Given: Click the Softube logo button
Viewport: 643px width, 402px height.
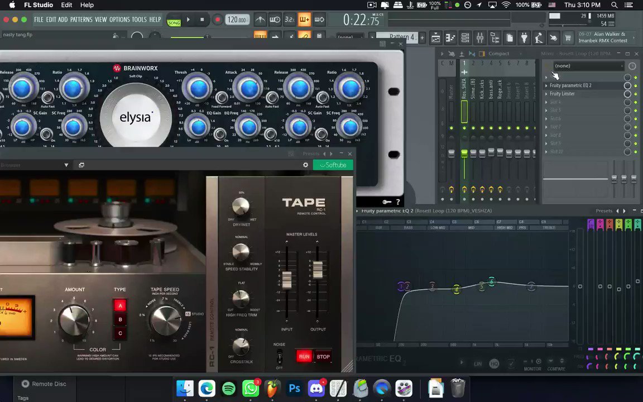Looking at the screenshot, I should coord(333,165).
